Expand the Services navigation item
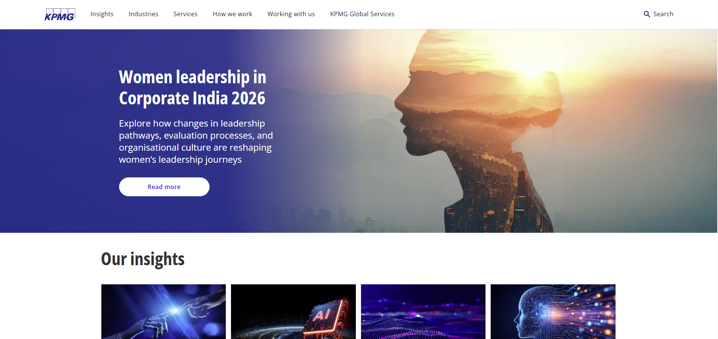Screen dimensions: 718x339 point(185,14)
